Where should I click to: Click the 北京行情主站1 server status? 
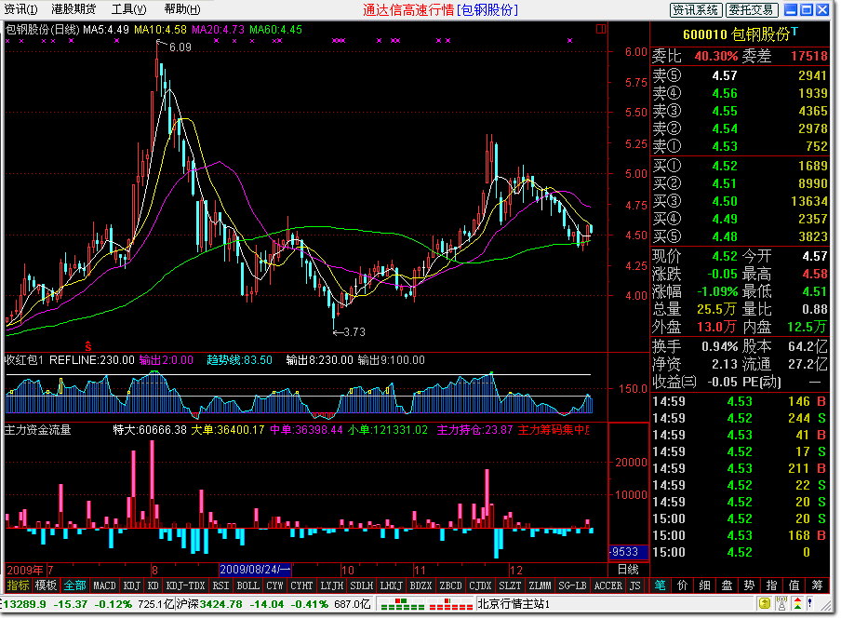point(514,604)
